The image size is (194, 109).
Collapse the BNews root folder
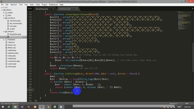(2, 10)
